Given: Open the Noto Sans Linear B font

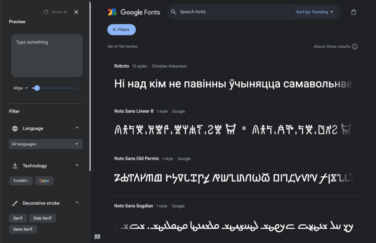Looking at the screenshot, I should (134, 111).
